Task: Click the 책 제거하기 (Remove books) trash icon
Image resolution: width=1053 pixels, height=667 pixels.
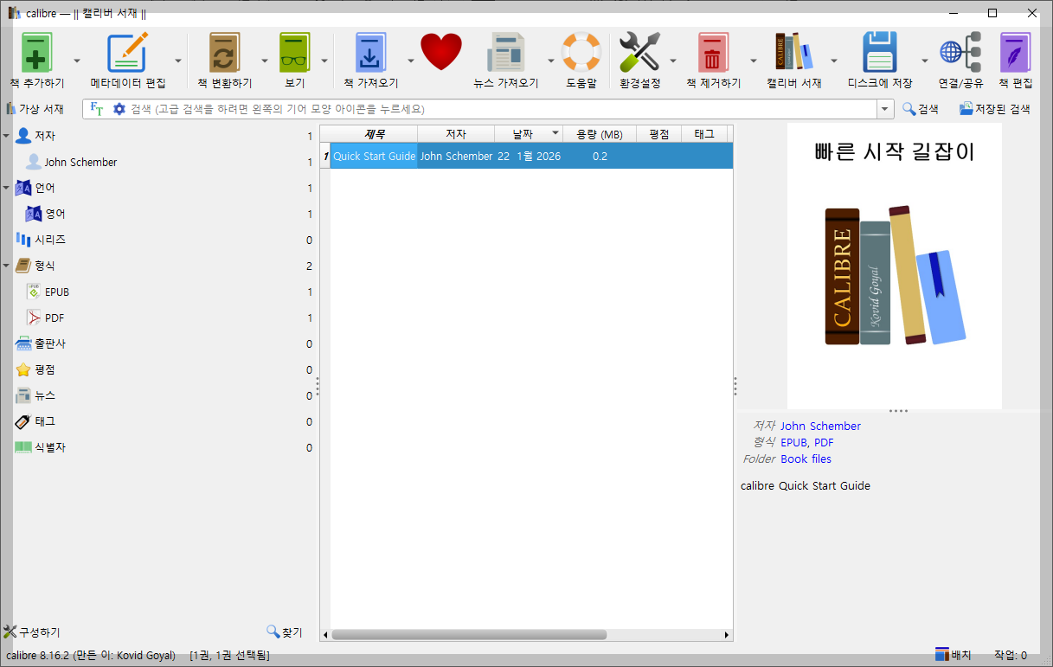Action: pos(714,54)
